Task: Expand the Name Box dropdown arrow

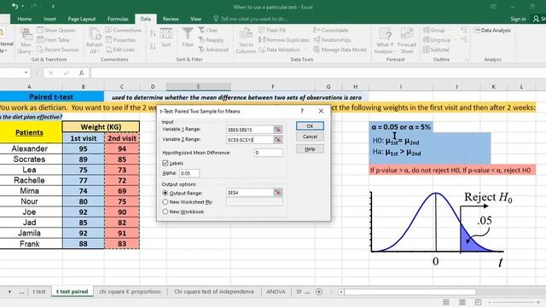Action: coord(26,72)
